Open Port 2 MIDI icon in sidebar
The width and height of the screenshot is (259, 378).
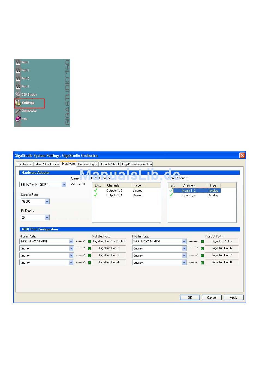point(18,71)
